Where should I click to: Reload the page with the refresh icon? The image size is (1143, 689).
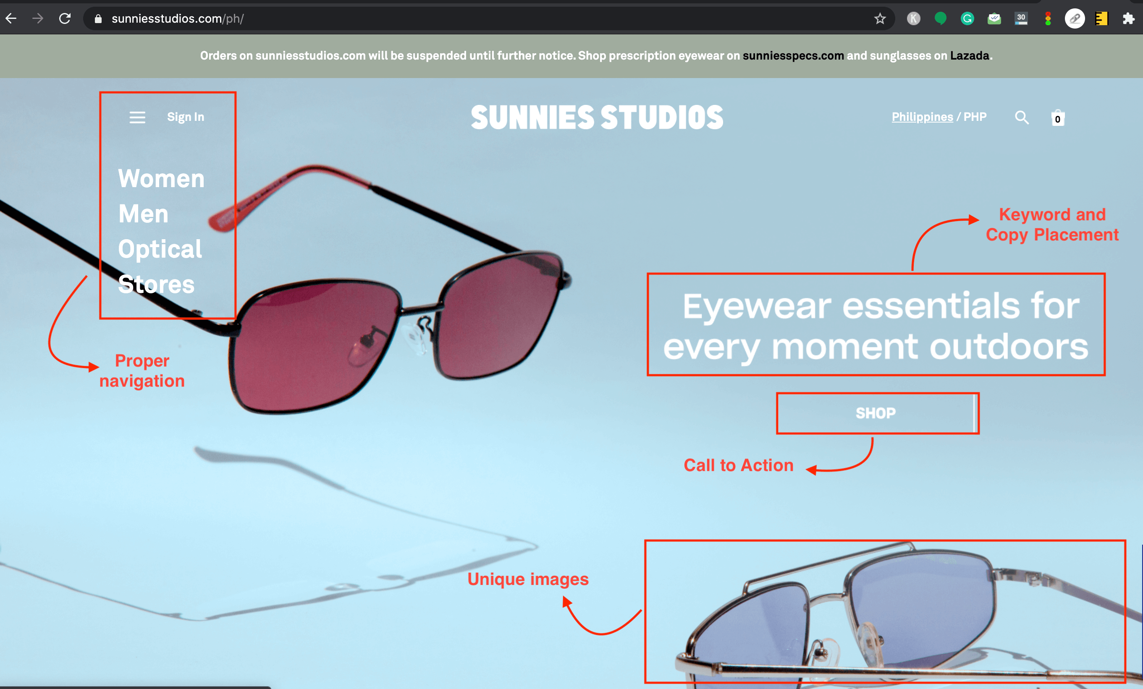[x=65, y=18]
